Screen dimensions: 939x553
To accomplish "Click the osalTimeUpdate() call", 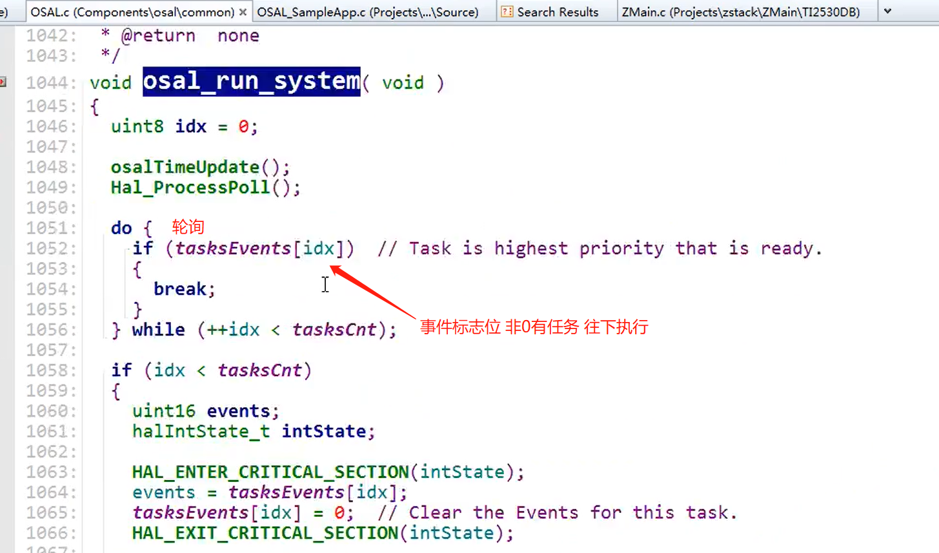I will (x=201, y=167).
